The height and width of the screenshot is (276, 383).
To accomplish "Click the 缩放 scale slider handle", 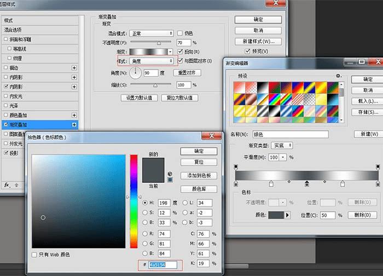I will pyautogui.click(x=155, y=85).
